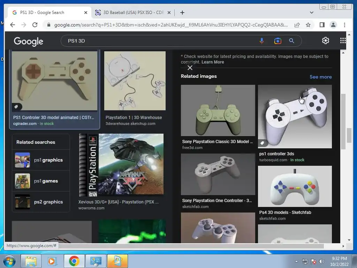This screenshot has width=357, height=268.
Task: Click the page vertical scrollbar thumb
Action: 349,135
